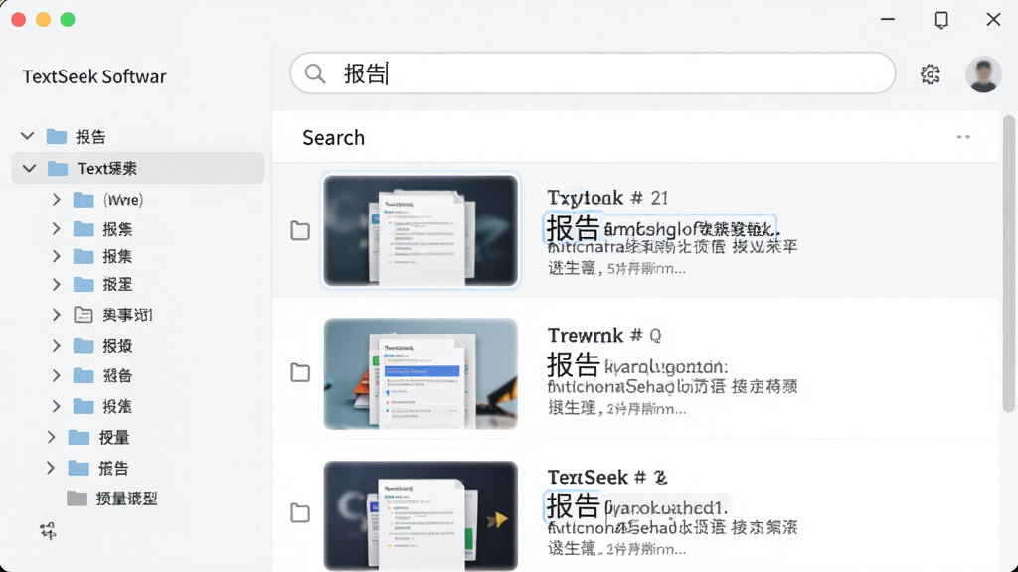Click the tool icon at sidebar bottom

pos(48,531)
